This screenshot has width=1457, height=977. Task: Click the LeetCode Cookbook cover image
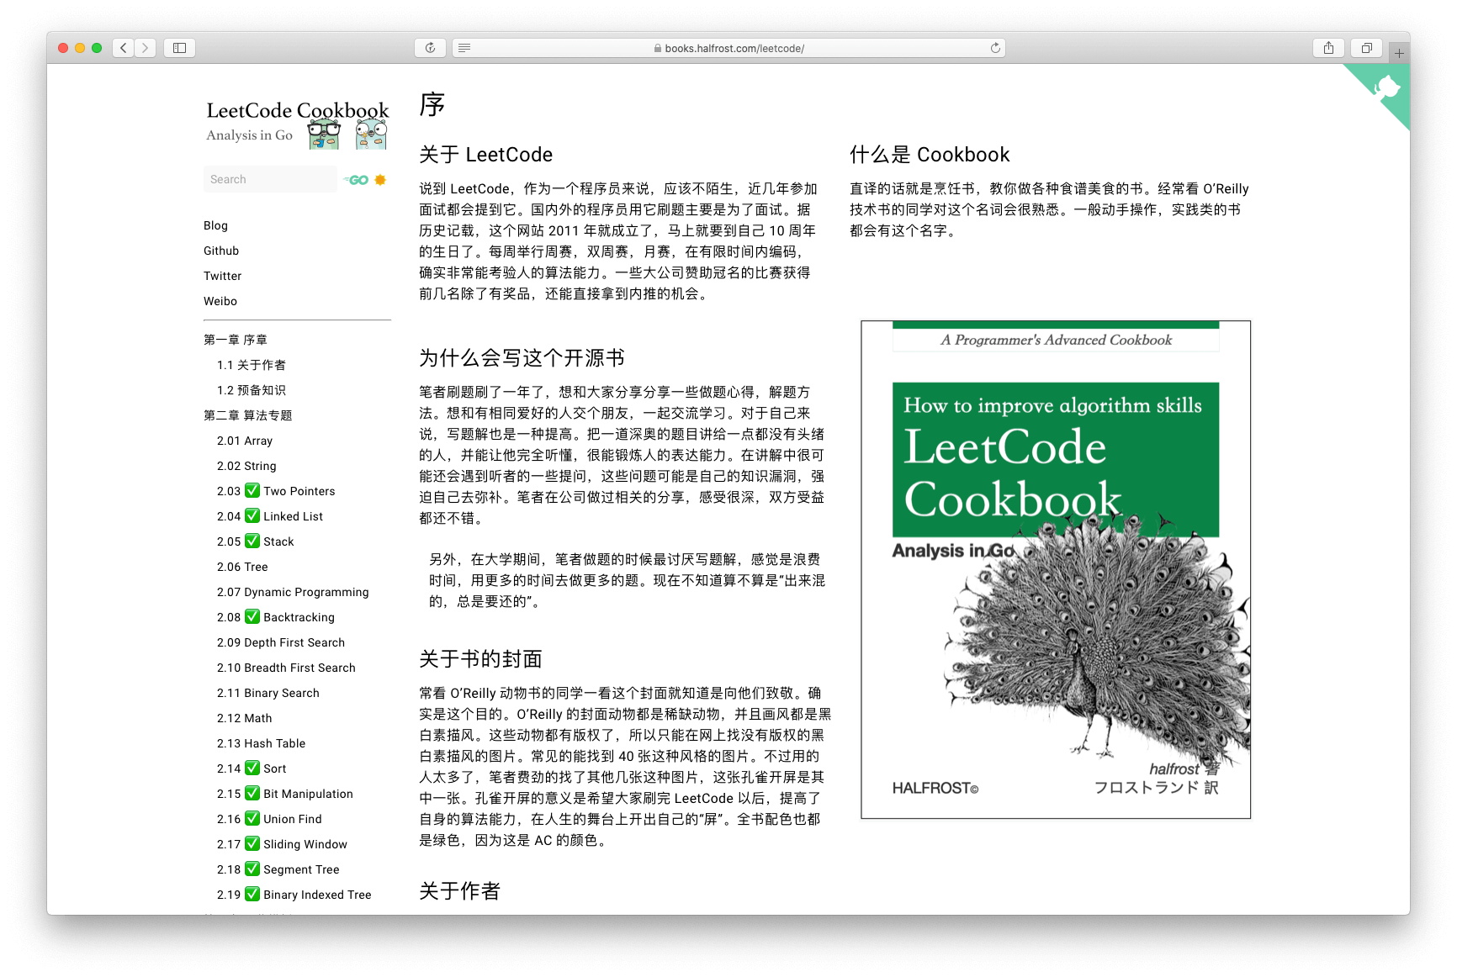point(1056,569)
